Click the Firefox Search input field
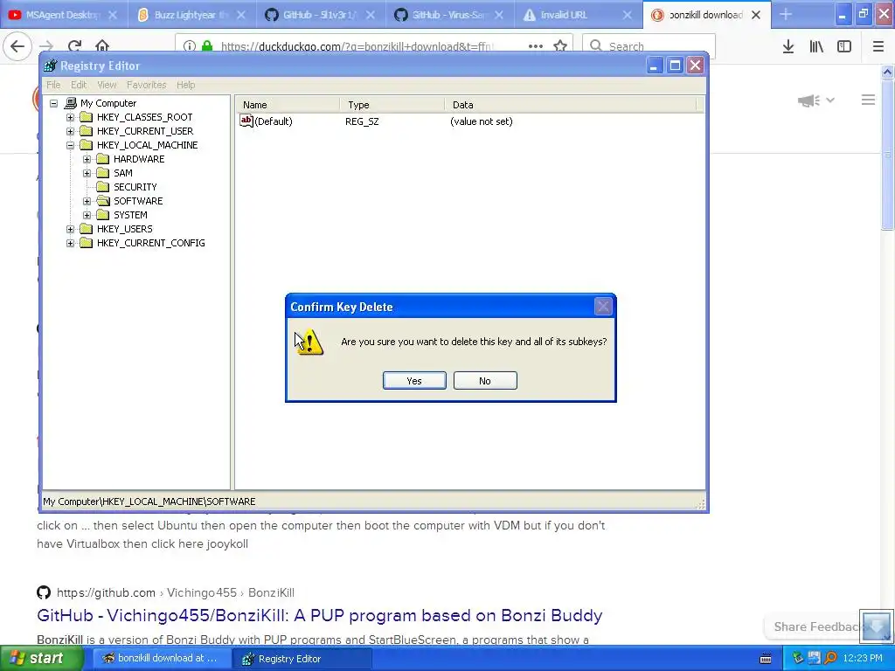The height and width of the screenshot is (671, 895). [x=649, y=46]
